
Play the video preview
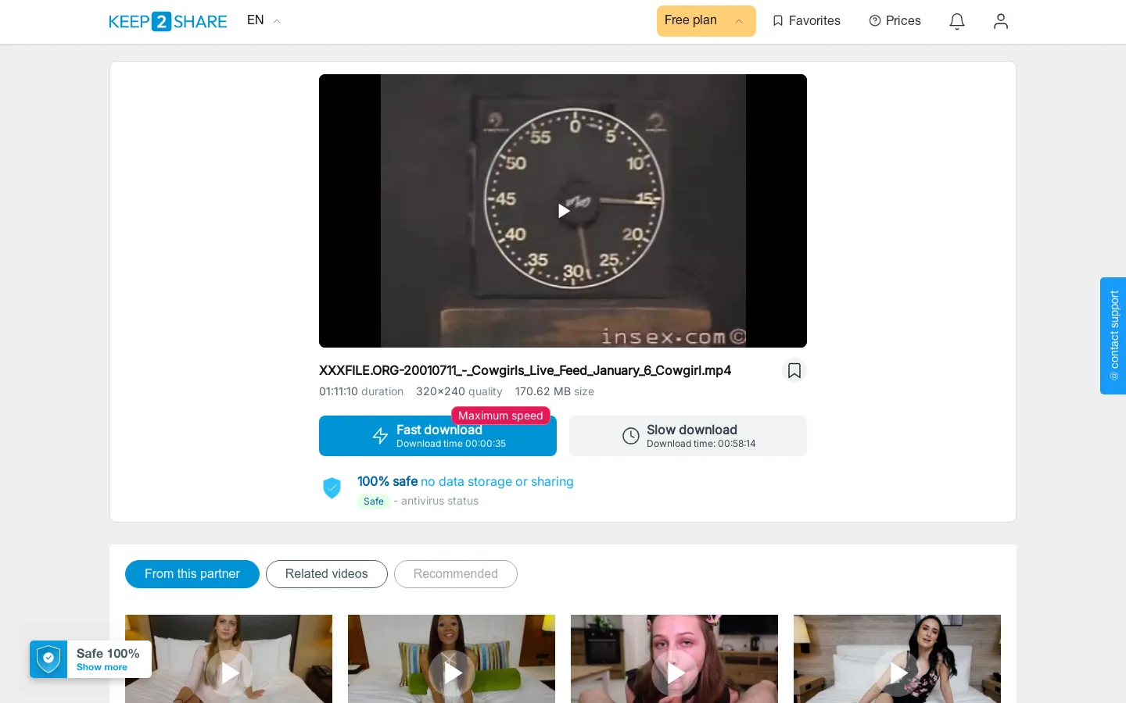pyautogui.click(x=563, y=211)
